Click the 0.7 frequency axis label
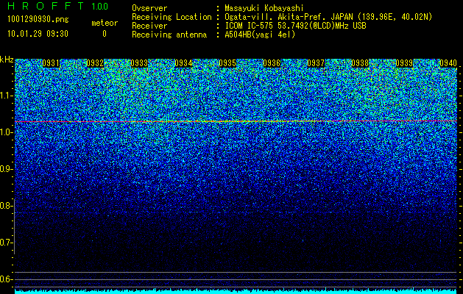 tap(6, 243)
